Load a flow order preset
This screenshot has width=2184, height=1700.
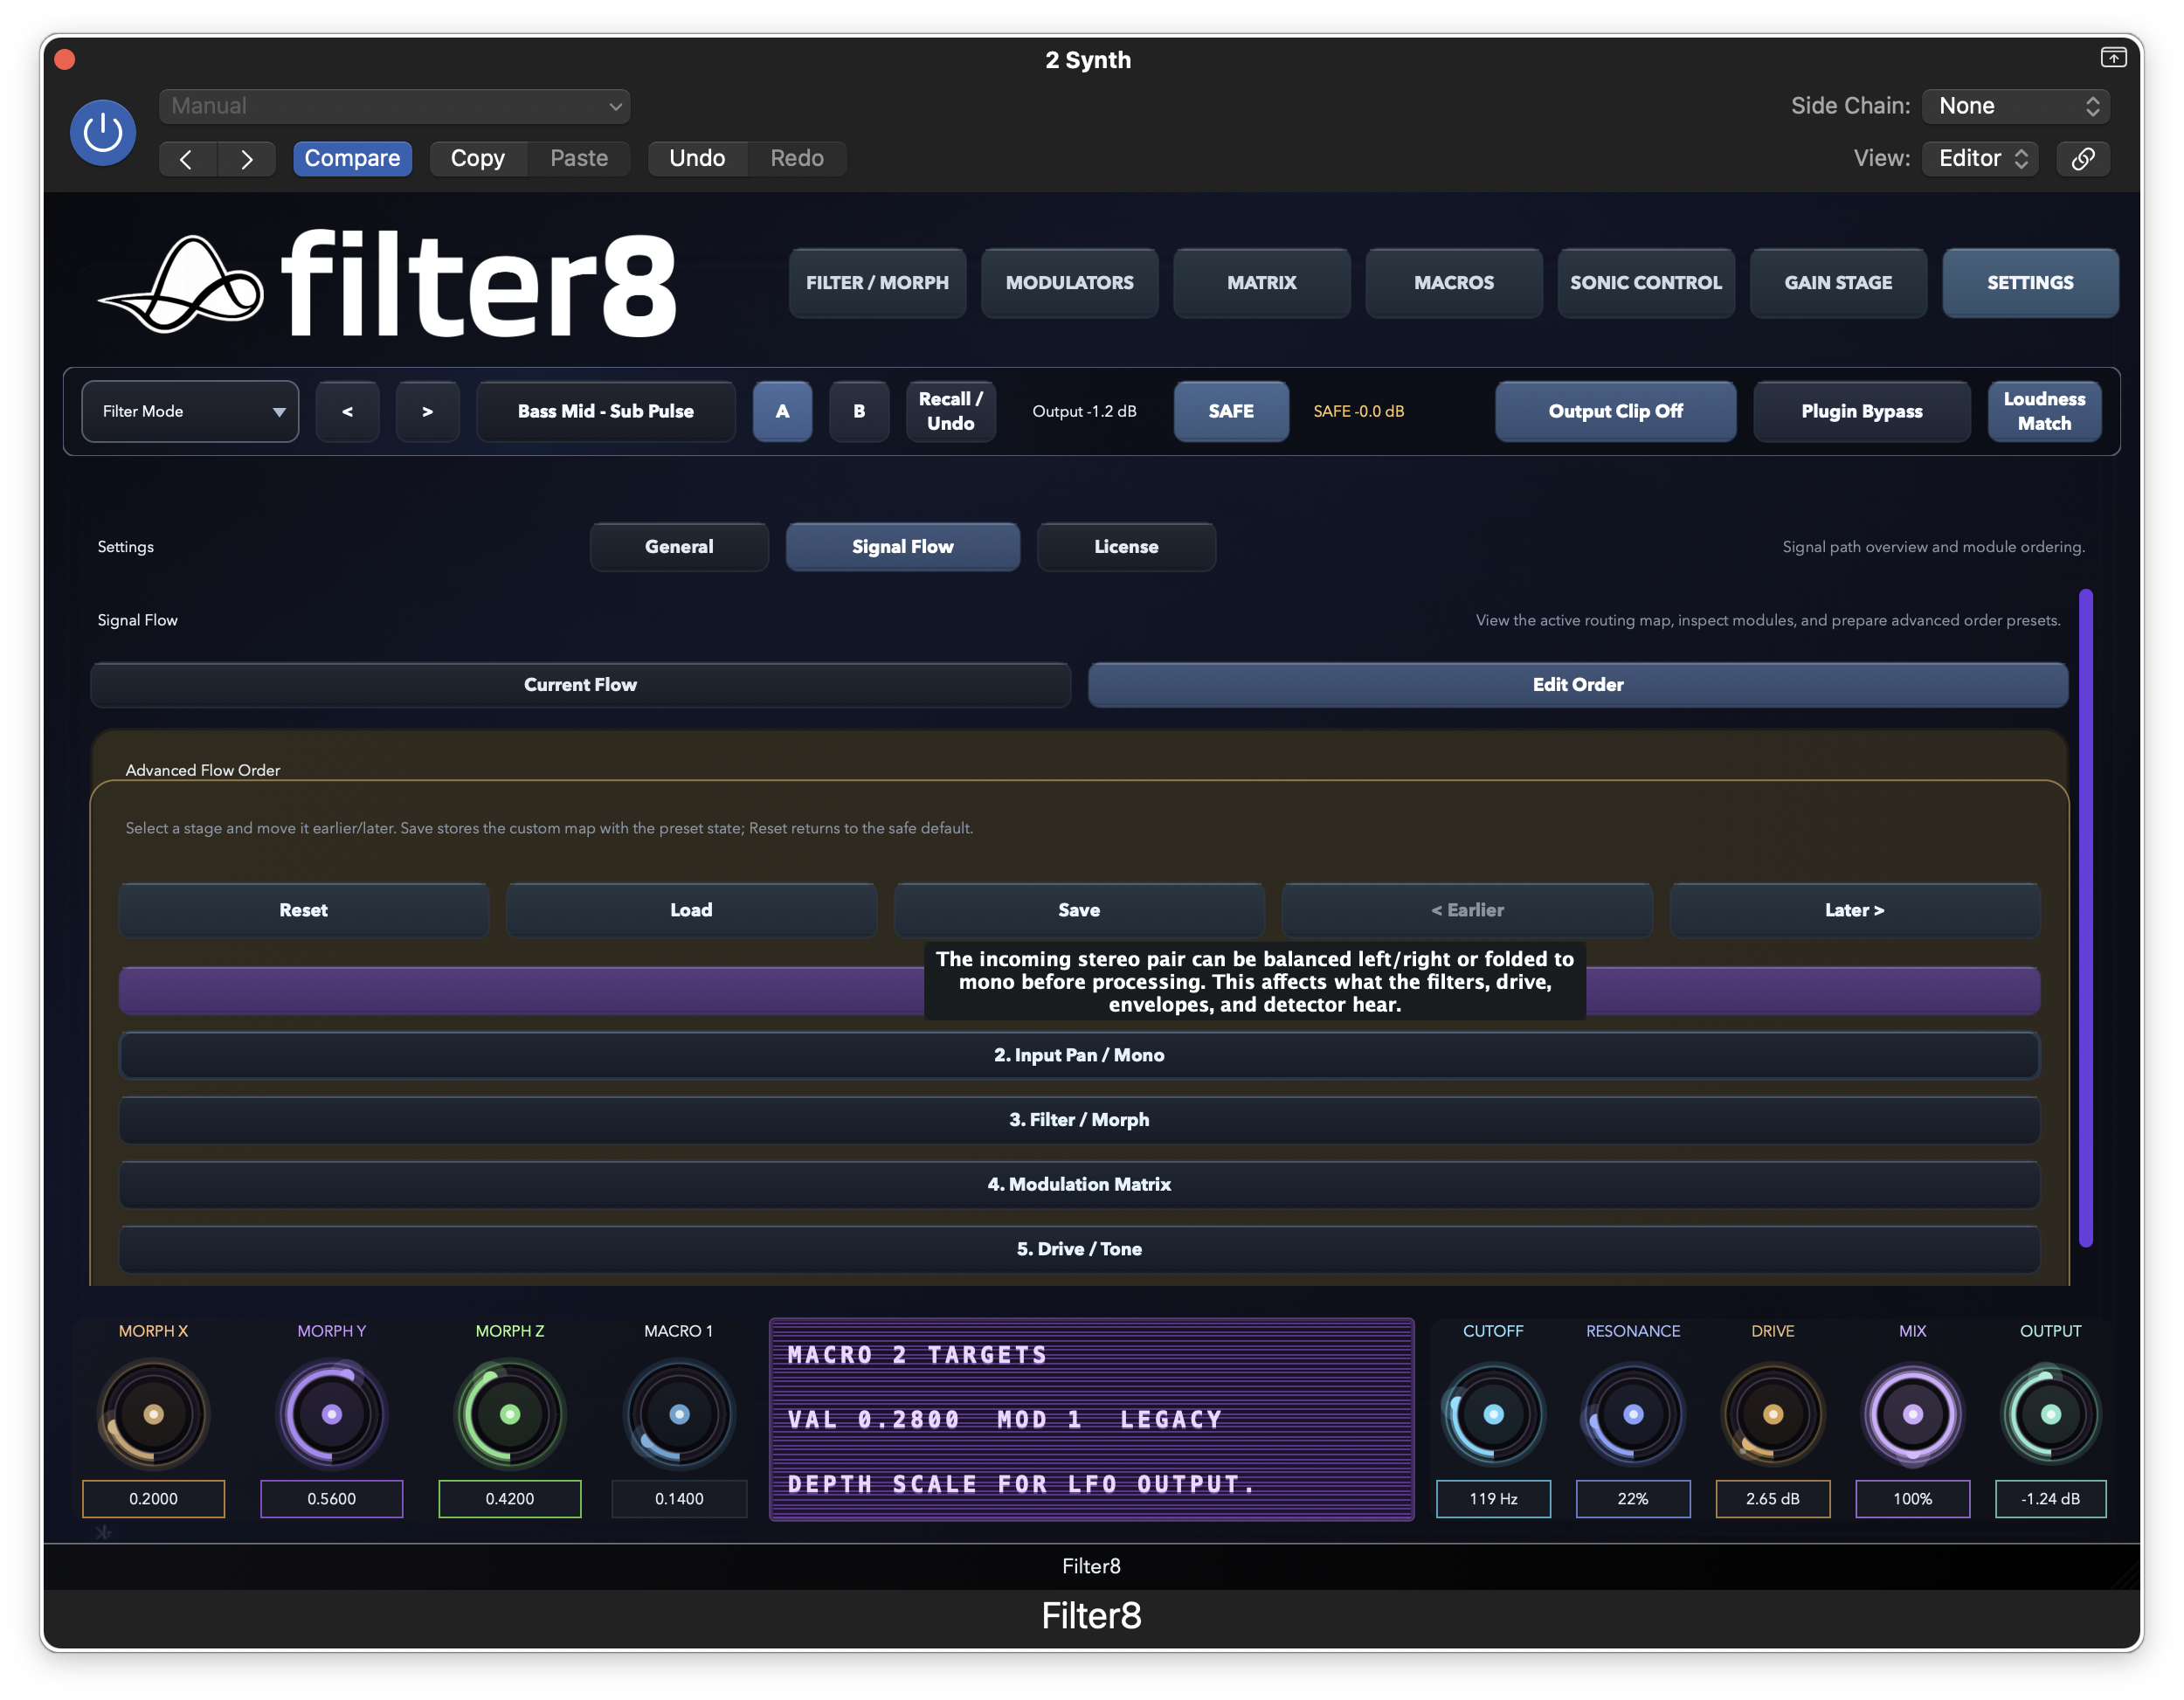pos(691,910)
